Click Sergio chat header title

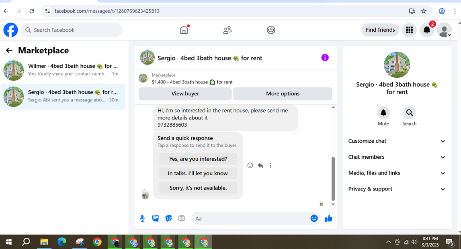click(x=210, y=58)
